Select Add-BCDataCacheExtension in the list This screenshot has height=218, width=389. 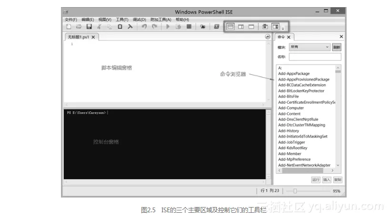click(302, 85)
